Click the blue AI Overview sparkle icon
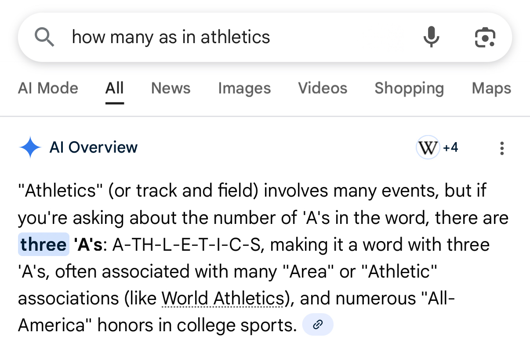 point(30,147)
